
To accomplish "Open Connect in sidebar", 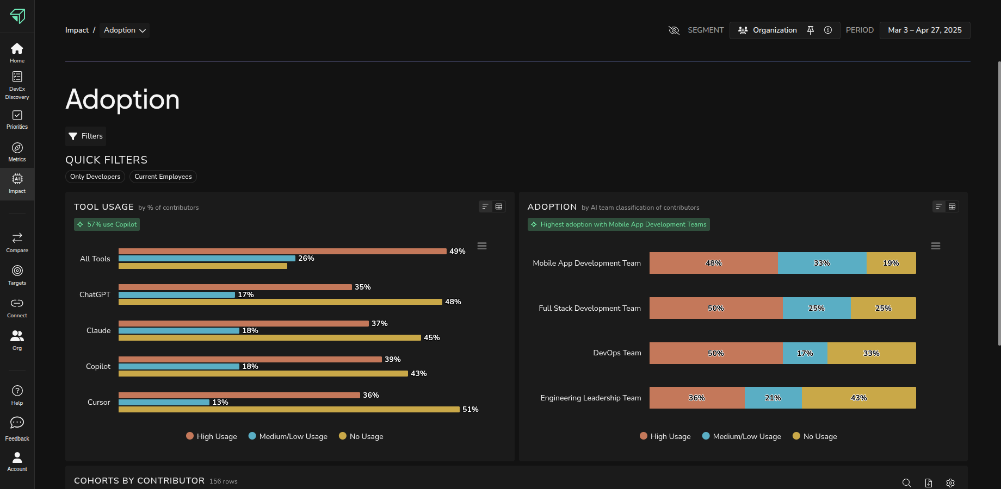I will 17,308.
